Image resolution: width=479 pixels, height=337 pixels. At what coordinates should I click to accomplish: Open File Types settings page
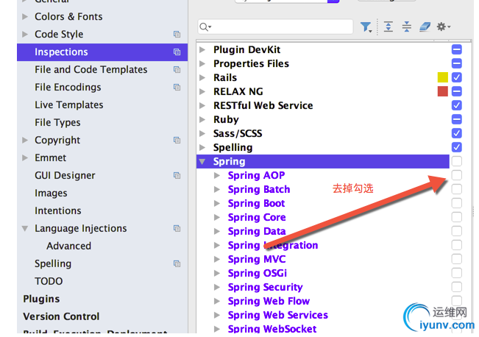click(x=57, y=123)
